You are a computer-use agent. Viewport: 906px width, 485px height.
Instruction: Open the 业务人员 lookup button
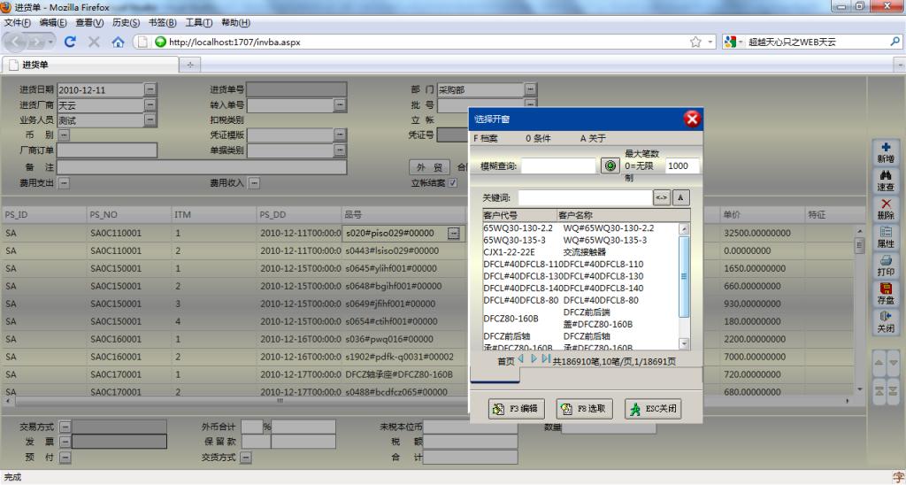tap(150, 120)
